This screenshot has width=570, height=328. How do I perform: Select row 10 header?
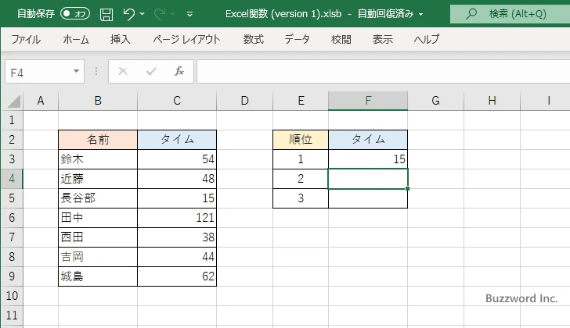pyautogui.click(x=12, y=296)
